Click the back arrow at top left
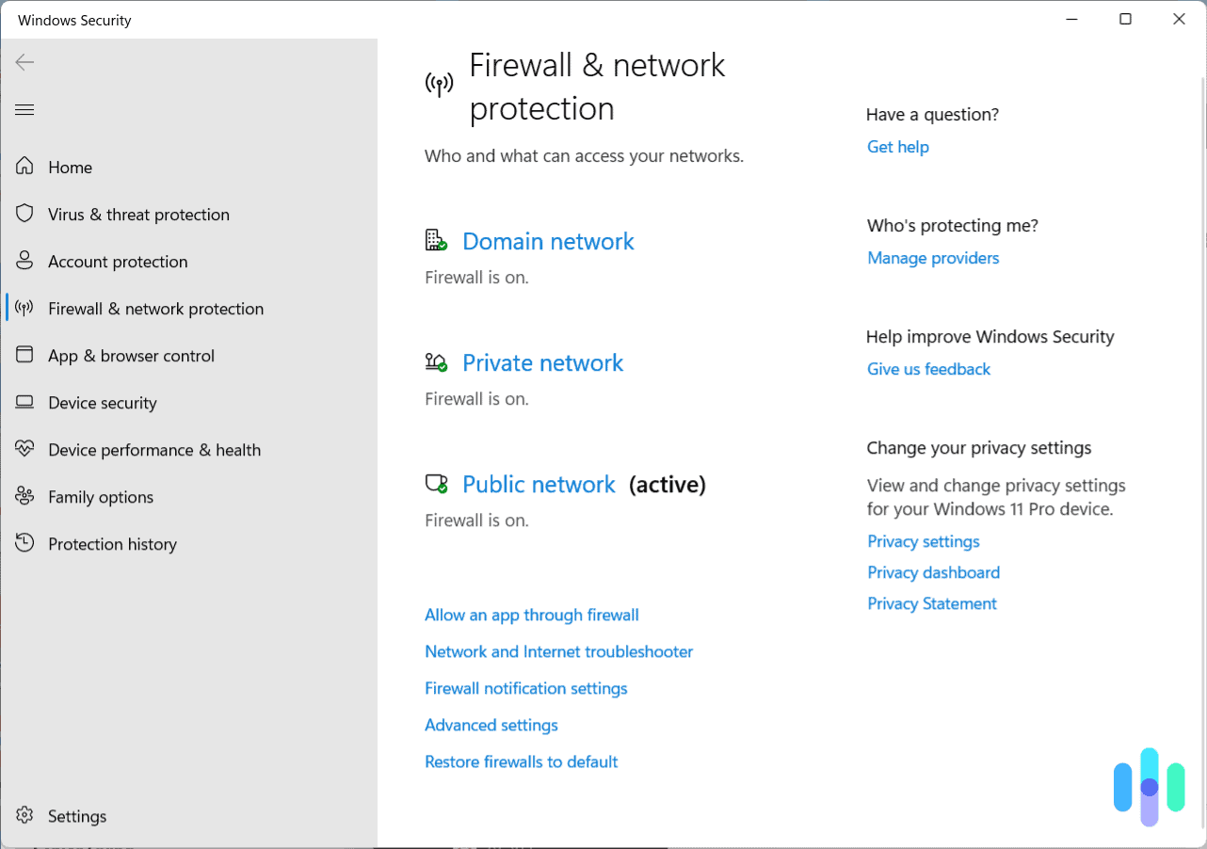The width and height of the screenshot is (1207, 849). 24,62
